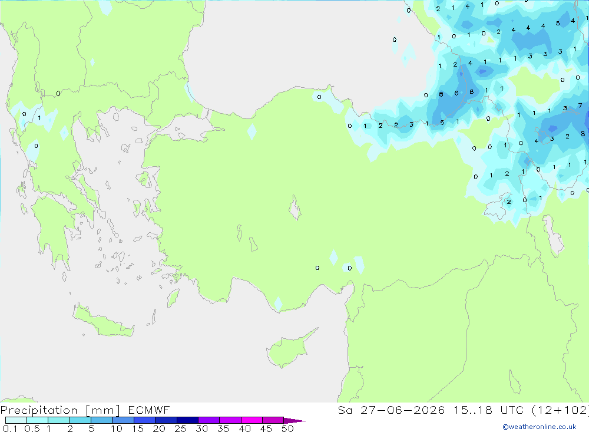Click the 45–50 mm legend color box
The width and height of the screenshot is (589, 432).
point(273,420)
